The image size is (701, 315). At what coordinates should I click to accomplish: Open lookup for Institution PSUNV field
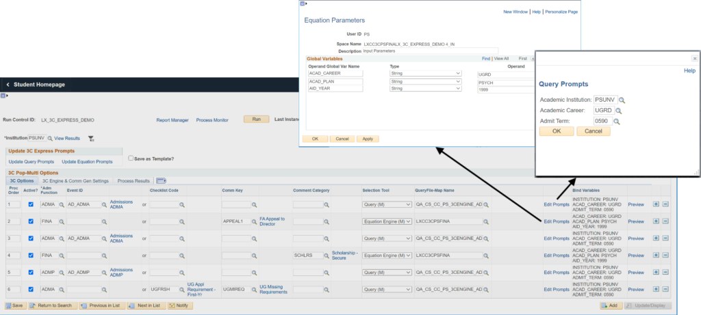pos(49,138)
